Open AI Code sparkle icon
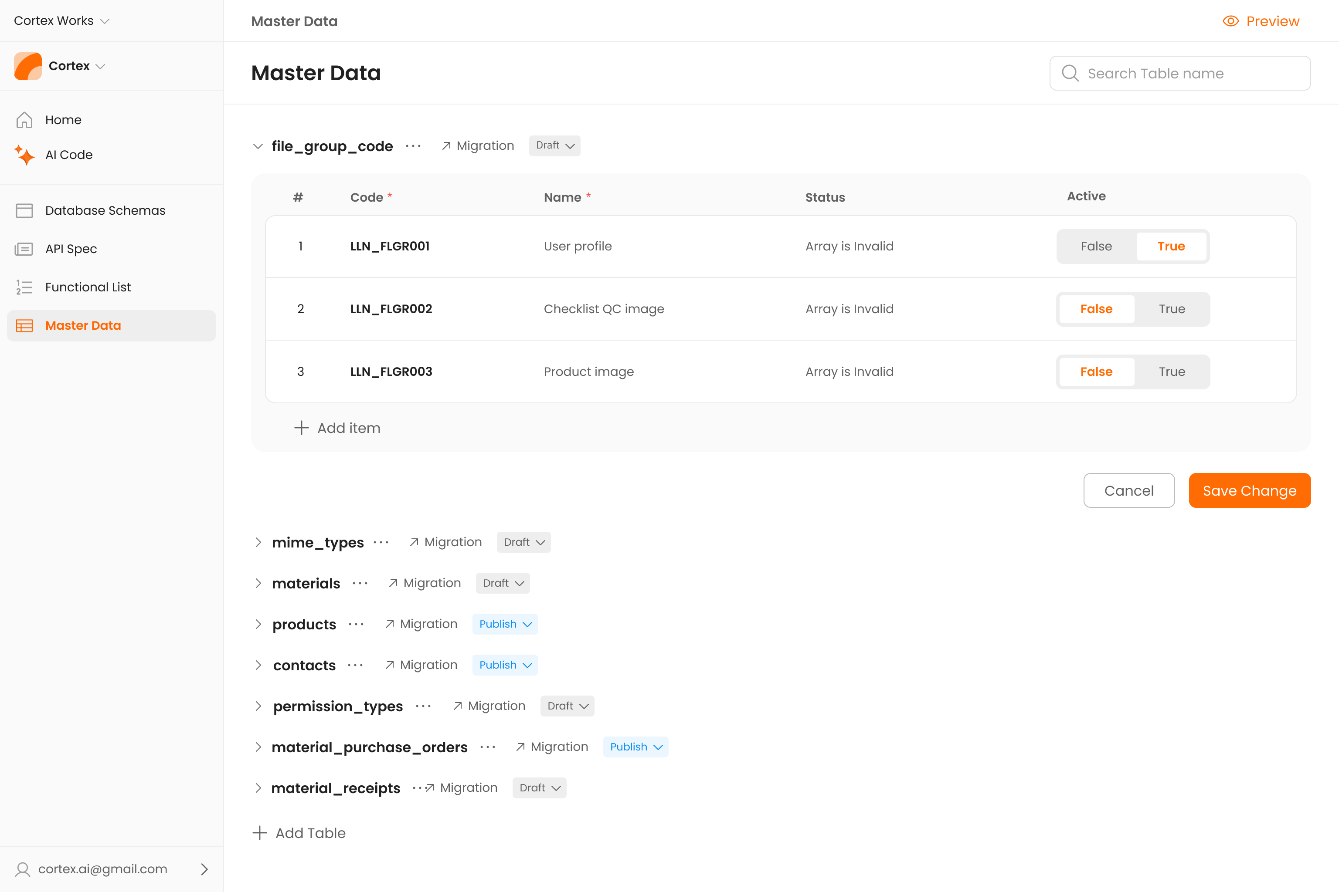1339x892 pixels. pyautogui.click(x=24, y=155)
